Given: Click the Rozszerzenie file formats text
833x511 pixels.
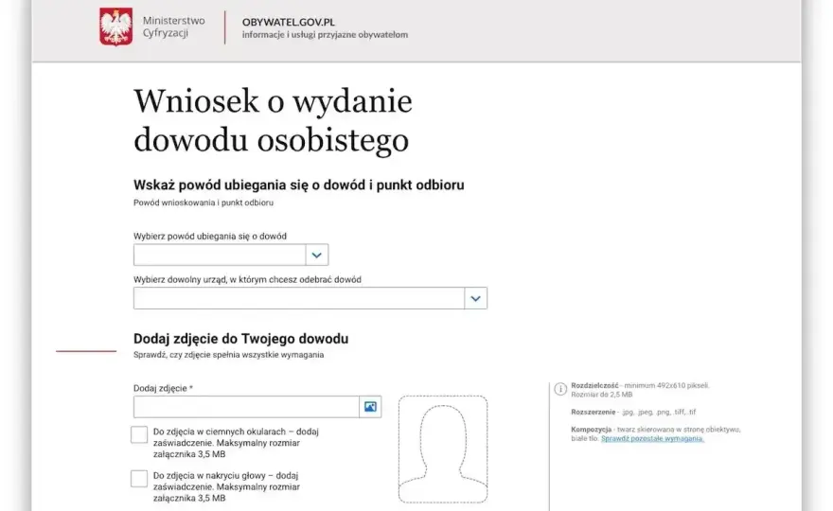Looking at the screenshot, I should 633,413.
